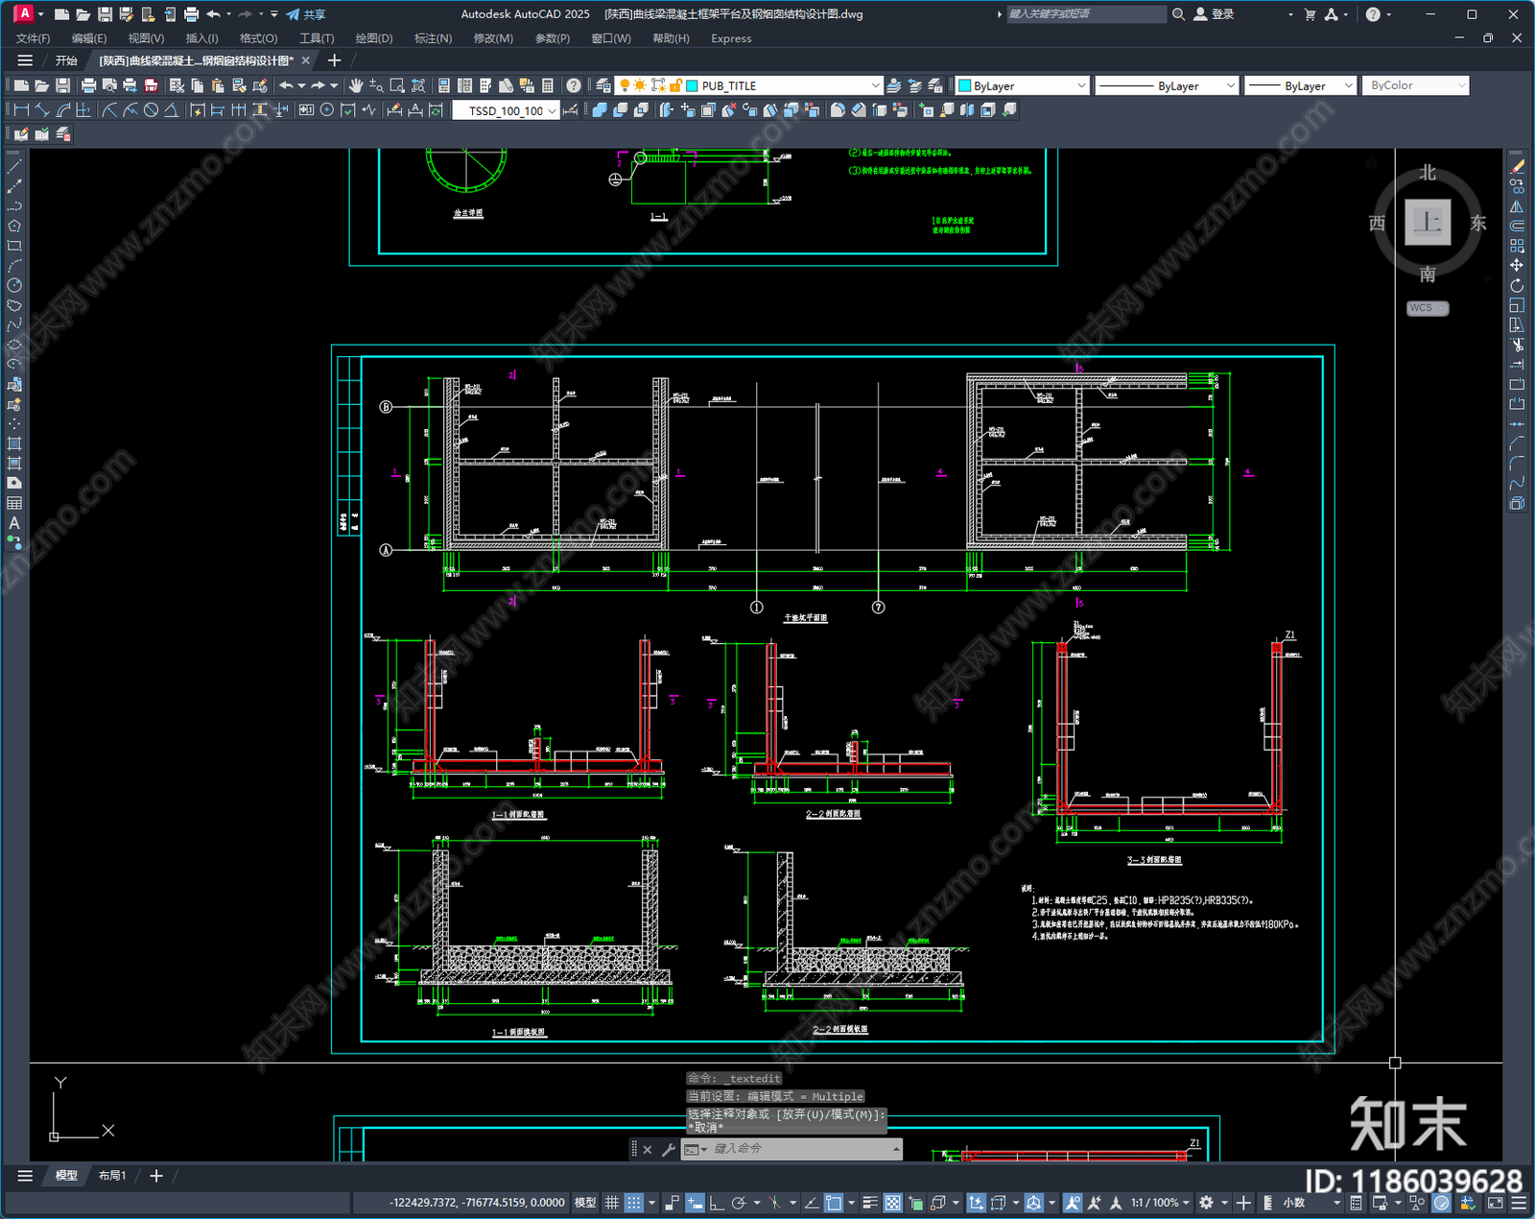Toggle snap mode in status bar
This screenshot has width=1535, height=1219.
point(634,1203)
